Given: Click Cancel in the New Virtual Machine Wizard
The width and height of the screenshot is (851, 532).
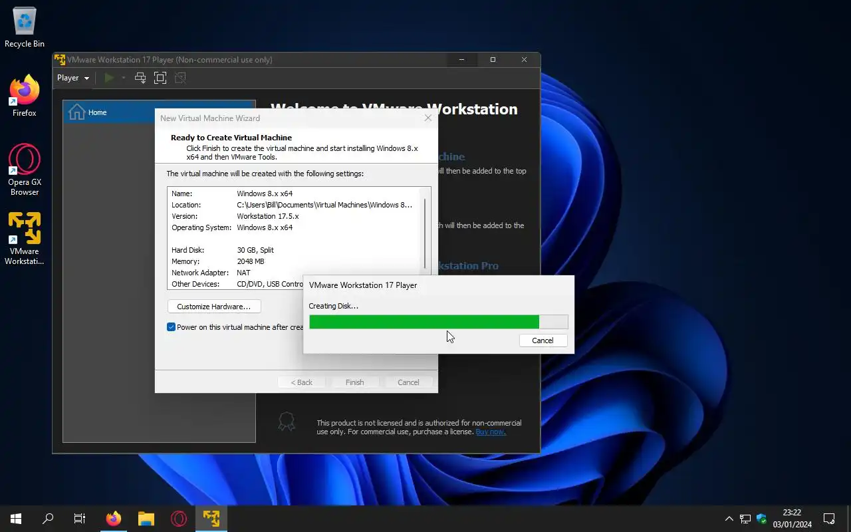Looking at the screenshot, I should [408, 382].
